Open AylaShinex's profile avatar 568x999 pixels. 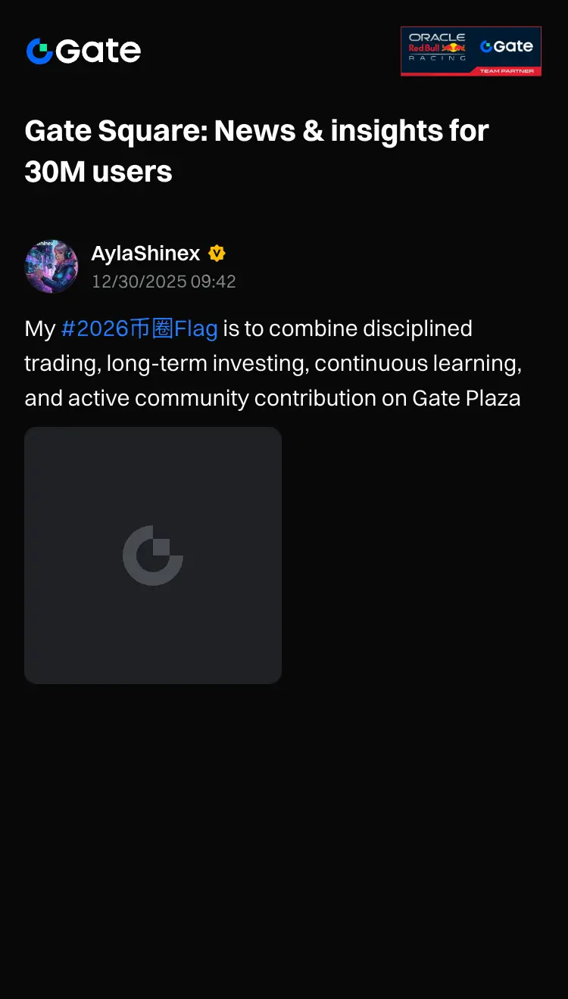click(x=51, y=266)
